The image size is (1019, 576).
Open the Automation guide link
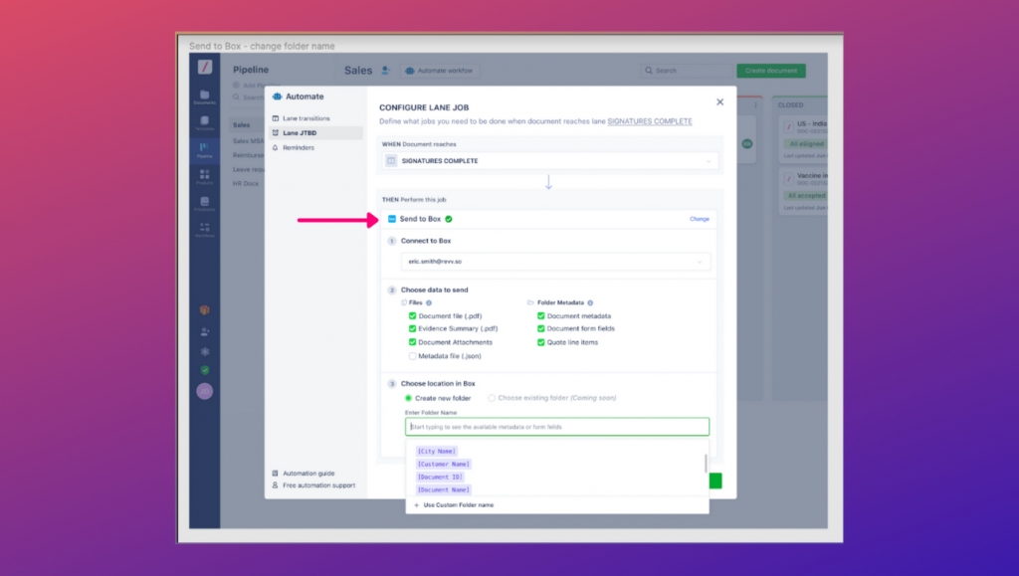click(308, 474)
